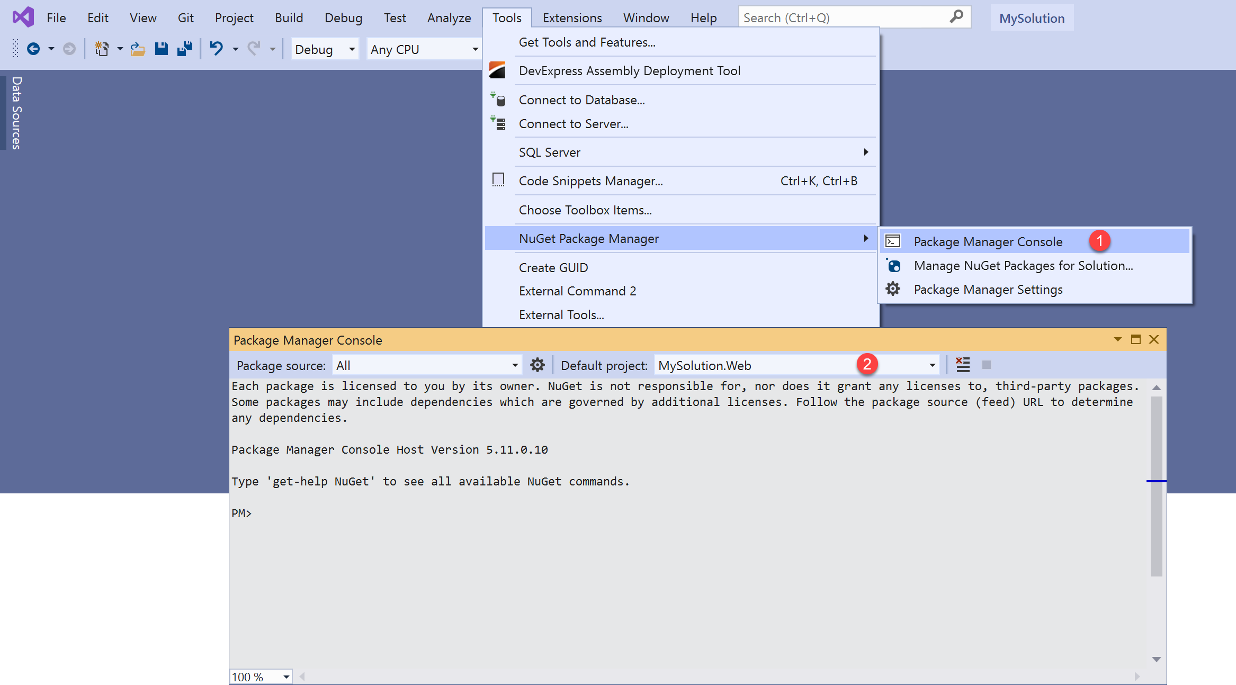Image resolution: width=1236 pixels, height=685 pixels.
Task: Save the current file with the disk icon
Action: point(162,49)
